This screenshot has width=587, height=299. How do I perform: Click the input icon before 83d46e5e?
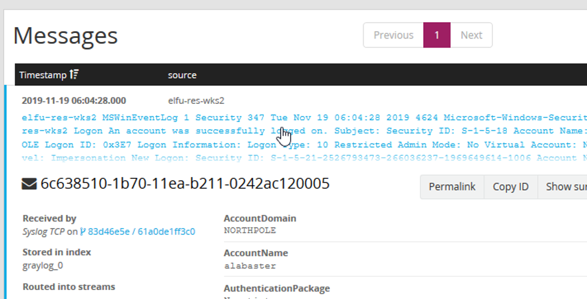pyautogui.click(x=83, y=232)
